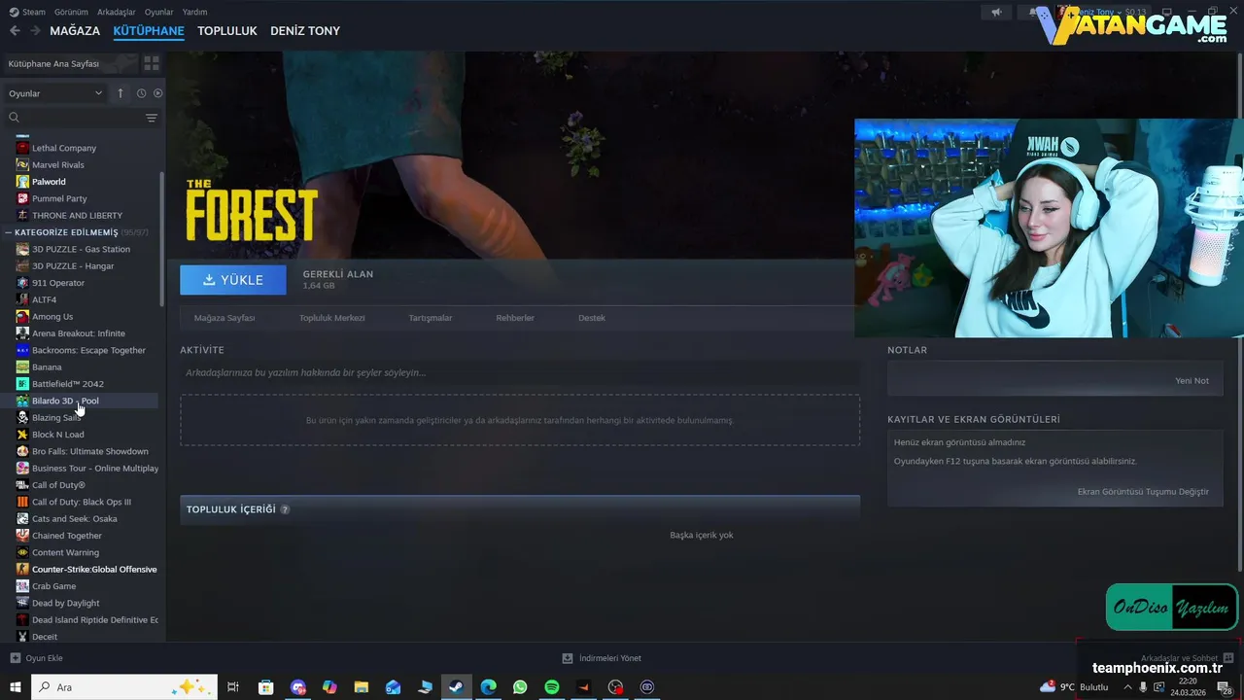The width and height of the screenshot is (1244, 700).
Task: Click Ekran Görüntüsü Tuşumu Değiştir link
Action: pyautogui.click(x=1143, y=491)
